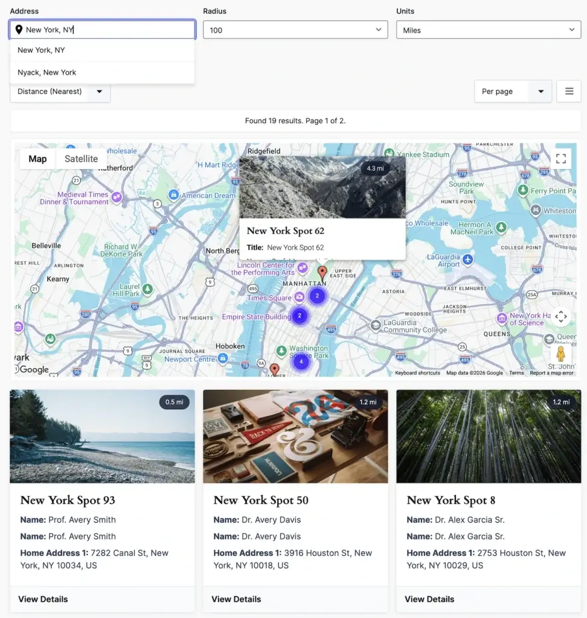
Task: Click the red map pin near Upper East Side
Action: (x=322, y=272)
